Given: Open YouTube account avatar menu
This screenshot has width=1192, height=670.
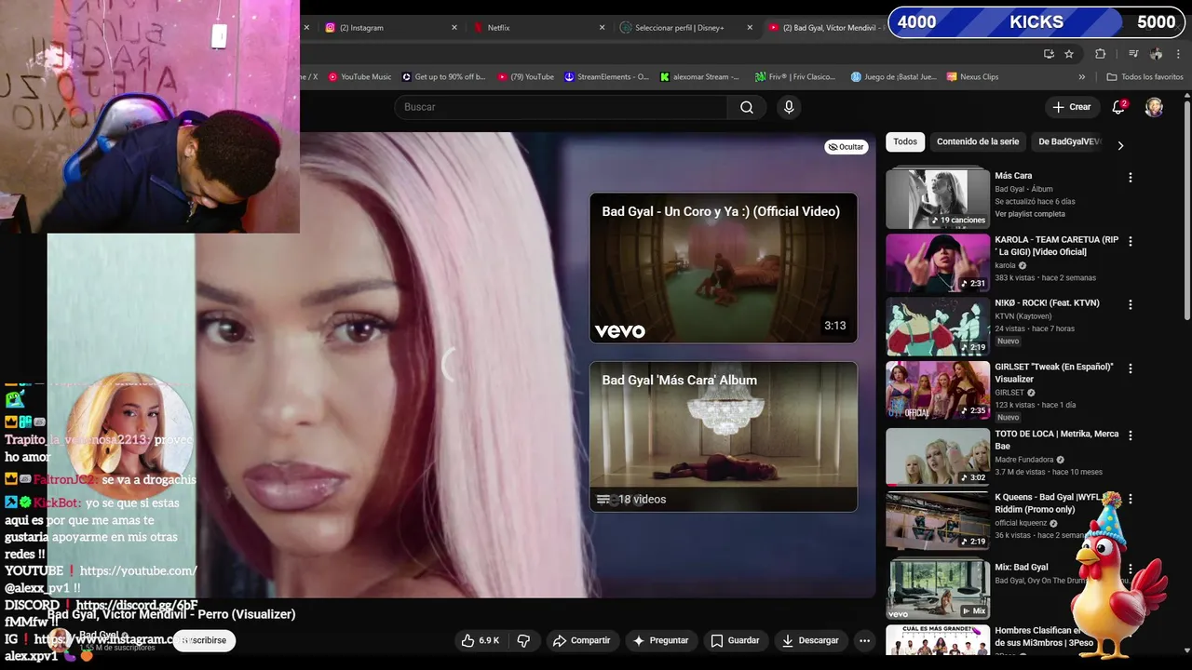Looking at the screenshot, I should [x=1154, y=107].
